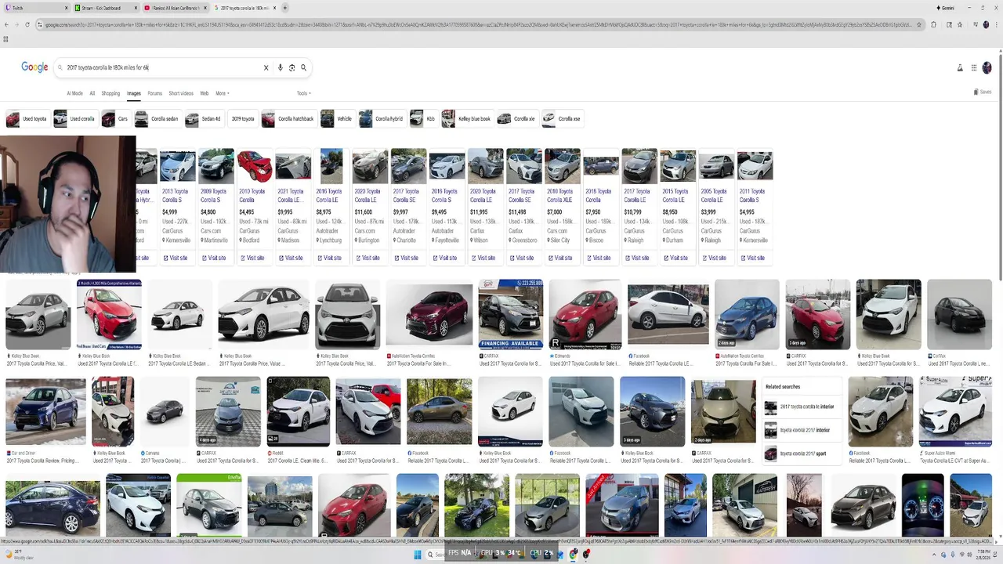Open the Web results tab
This screenshot has height=564, width=1003.
[x=204, y=93]
